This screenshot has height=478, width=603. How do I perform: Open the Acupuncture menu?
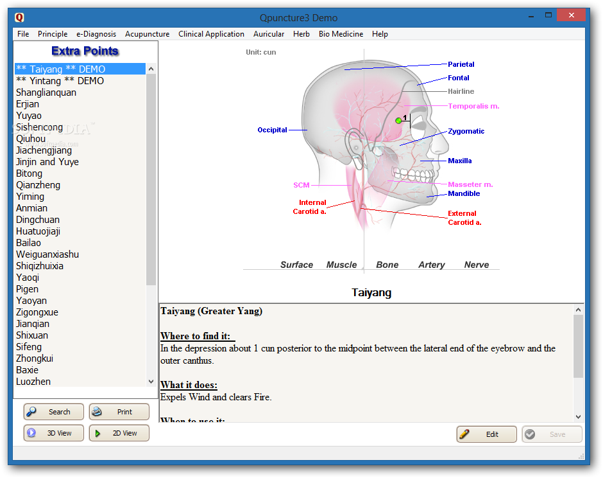[x=148, y=34]
